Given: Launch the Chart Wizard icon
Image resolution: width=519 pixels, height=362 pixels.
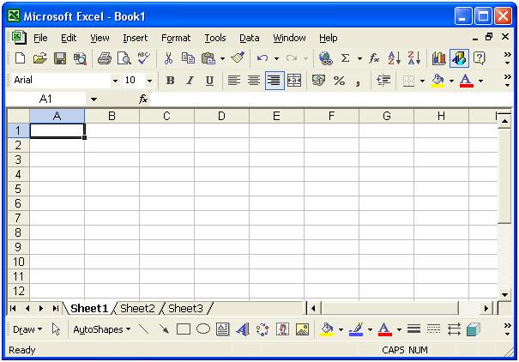Looking at the screenshot, I should (439, 58).
